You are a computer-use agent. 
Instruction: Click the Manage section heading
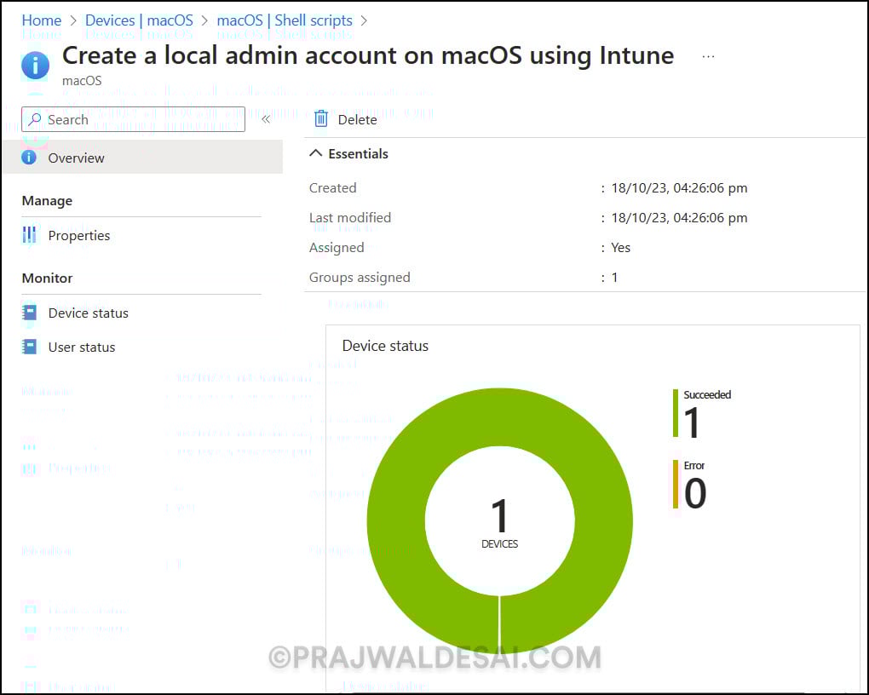point(47,201)
